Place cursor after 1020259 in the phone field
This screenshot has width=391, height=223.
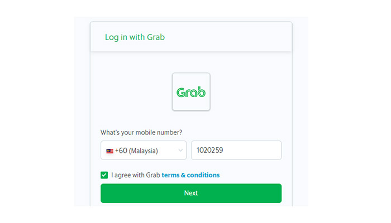[224, 150]
